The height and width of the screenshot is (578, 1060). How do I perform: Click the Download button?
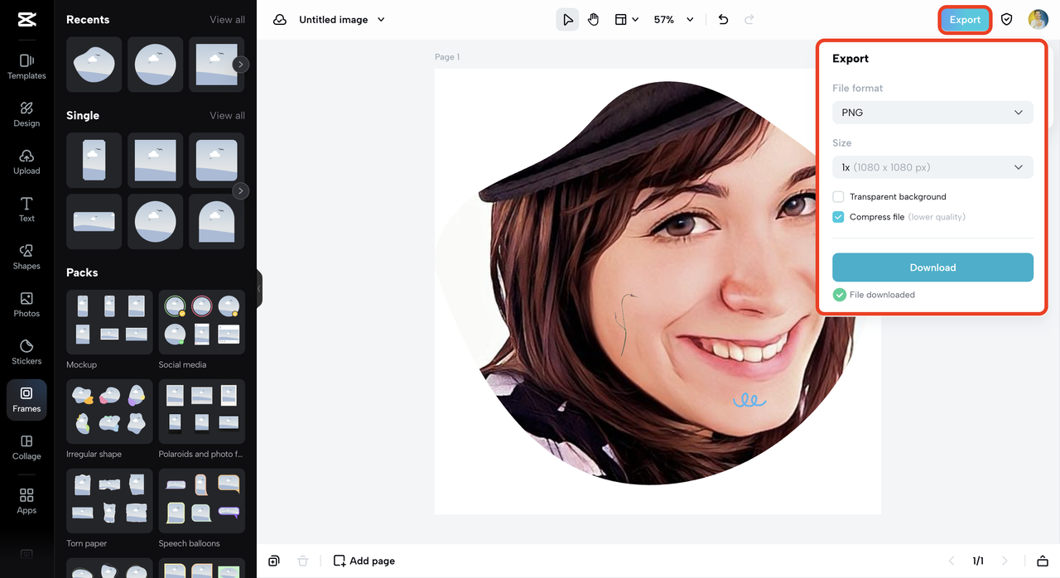pyautogui.click(x=932, y=267)
